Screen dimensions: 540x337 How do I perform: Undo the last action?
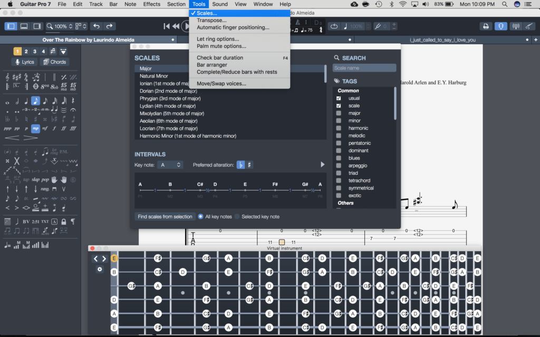[97, 26]
